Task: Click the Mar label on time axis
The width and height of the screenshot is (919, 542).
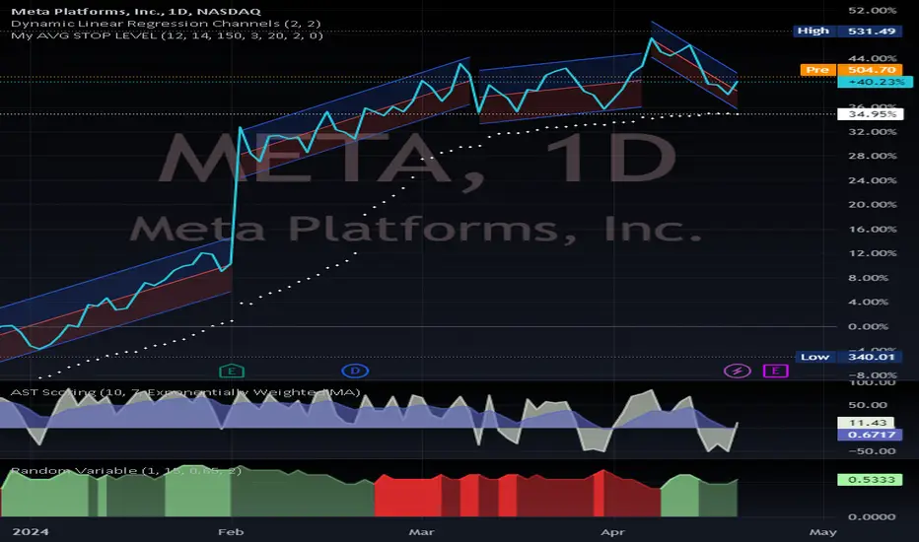Action: tap(421, 532)
